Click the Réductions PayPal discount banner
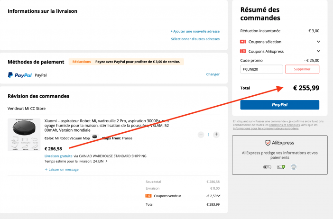This screenshot has height=219, width=333. 126,62
